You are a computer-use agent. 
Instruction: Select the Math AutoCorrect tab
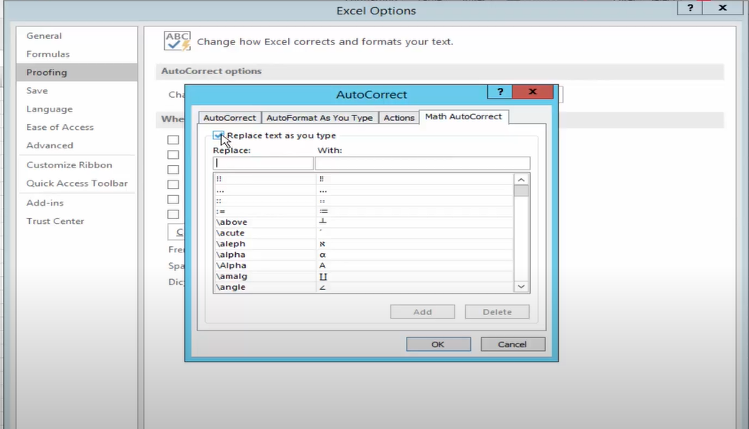(463, 116)
